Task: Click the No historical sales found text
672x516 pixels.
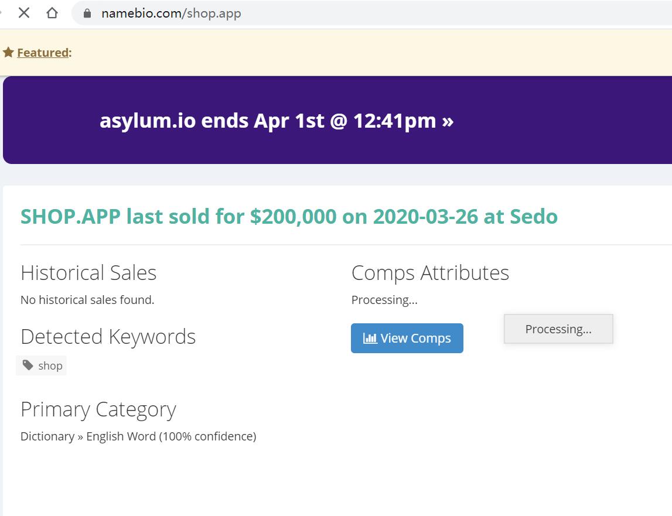Action: point(87,300)
